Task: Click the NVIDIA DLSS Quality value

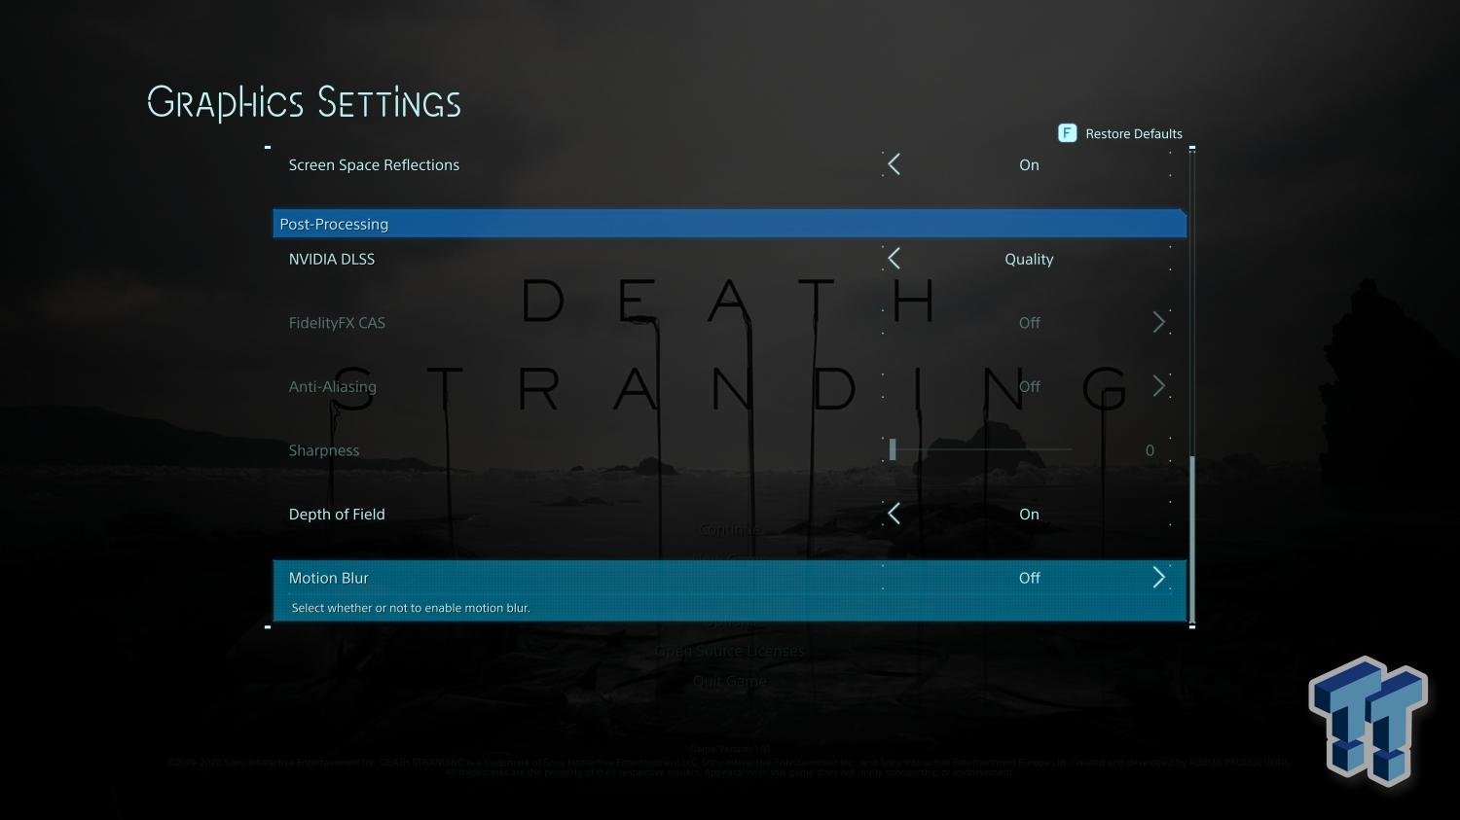Action: (1029, 260)
